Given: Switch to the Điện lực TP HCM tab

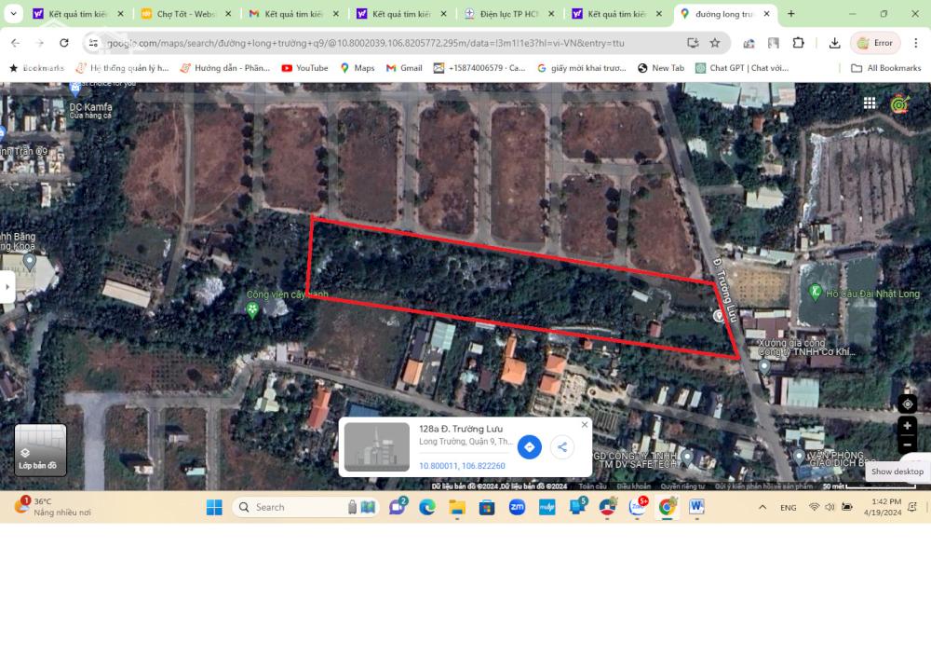Looking at the screenshot, I should (507, 14).
